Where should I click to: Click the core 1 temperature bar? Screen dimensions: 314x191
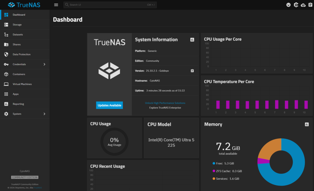(x=218, y=105)
